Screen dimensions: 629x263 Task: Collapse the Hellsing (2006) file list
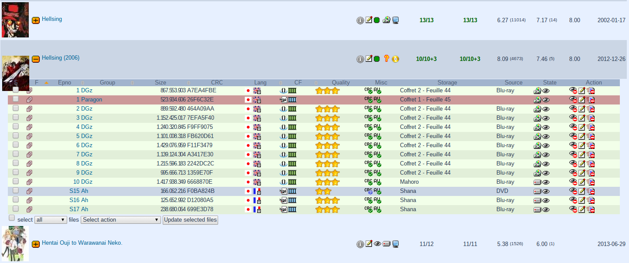36,59
